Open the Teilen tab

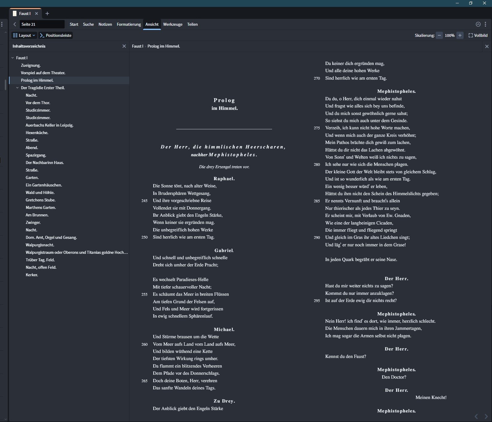pos(192,24)
